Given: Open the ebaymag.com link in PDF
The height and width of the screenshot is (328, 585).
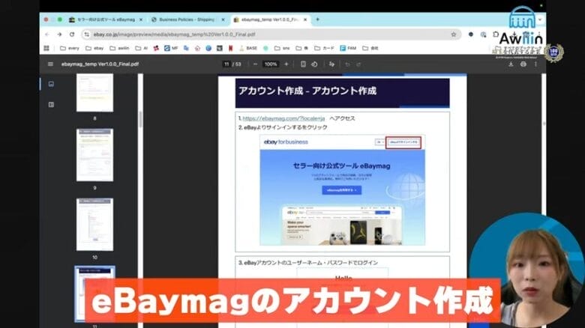Looking at the screenshot, I should click(273, 118).
